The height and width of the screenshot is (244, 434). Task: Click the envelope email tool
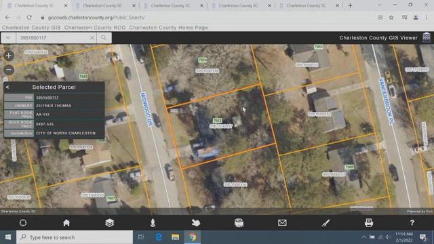click(x=282, y=223)
